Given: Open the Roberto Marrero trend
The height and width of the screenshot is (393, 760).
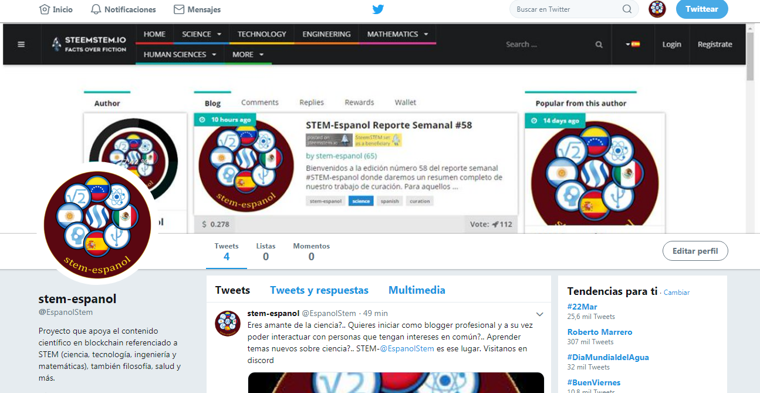Looking at the screenshot, I should coord(600,332).
